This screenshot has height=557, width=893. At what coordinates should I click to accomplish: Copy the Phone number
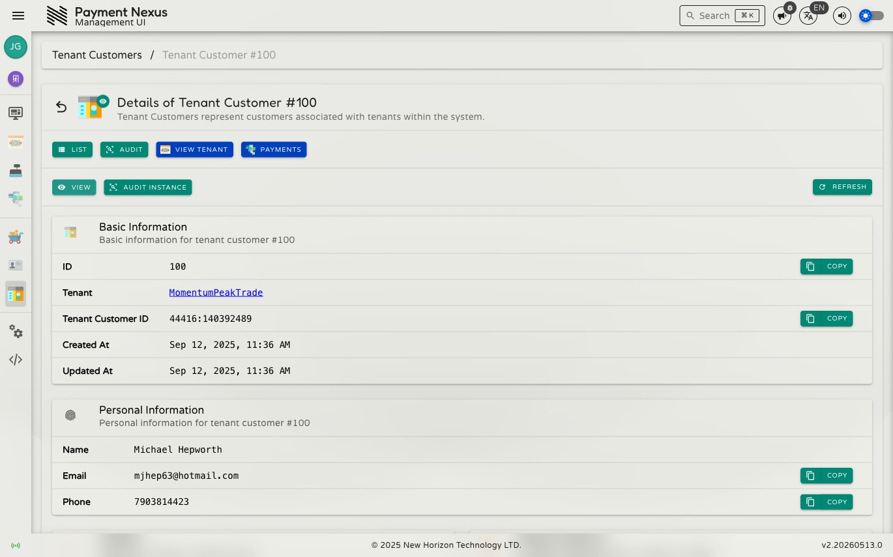(827, 502)
